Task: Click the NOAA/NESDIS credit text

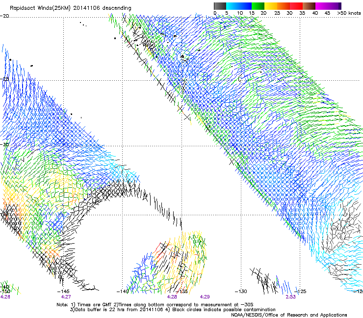Action: tap(289, 315)
